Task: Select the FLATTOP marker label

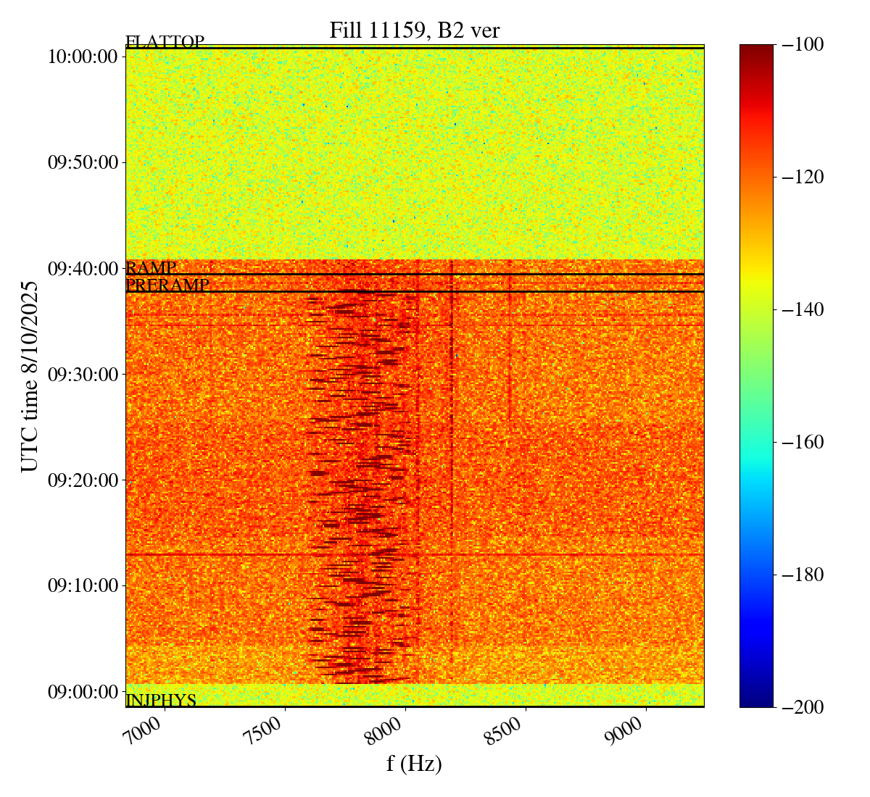Action: coord(165,42)
